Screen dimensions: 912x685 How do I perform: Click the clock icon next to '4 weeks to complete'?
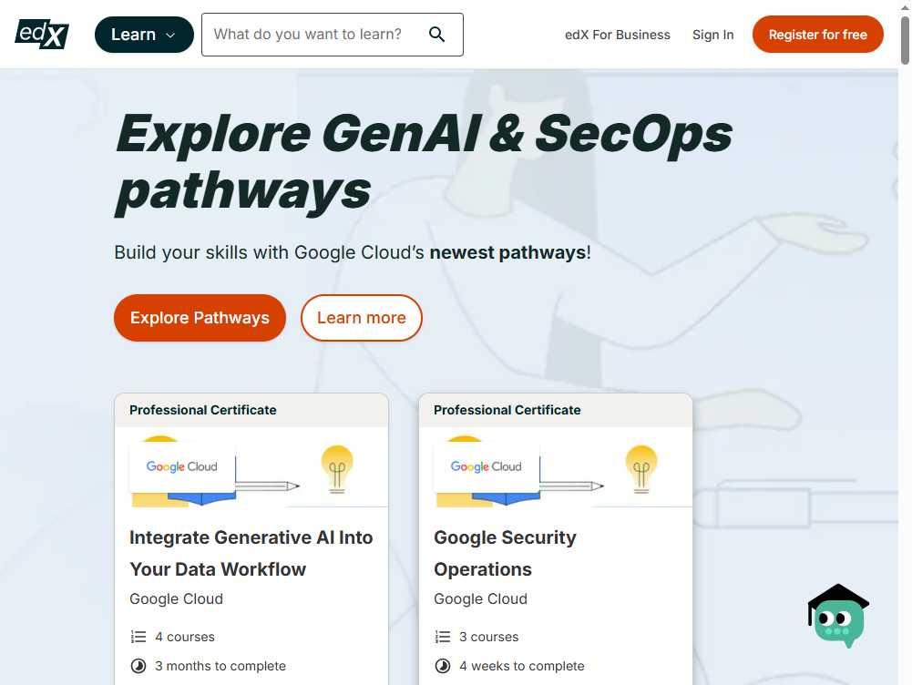click(443, 666)
